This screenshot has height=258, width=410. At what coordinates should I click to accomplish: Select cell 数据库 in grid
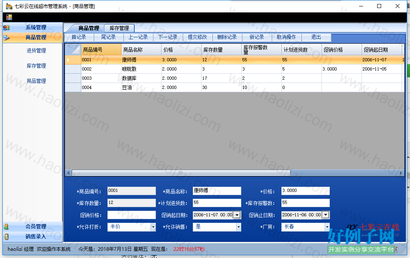tap(141, 78)
